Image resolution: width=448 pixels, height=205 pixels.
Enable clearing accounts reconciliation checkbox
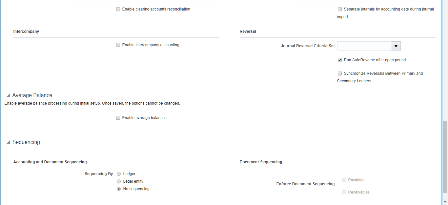tap(118, 10)
